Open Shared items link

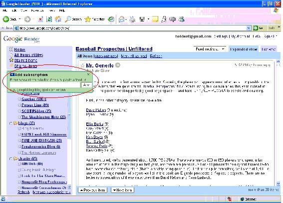click(25, 66)
